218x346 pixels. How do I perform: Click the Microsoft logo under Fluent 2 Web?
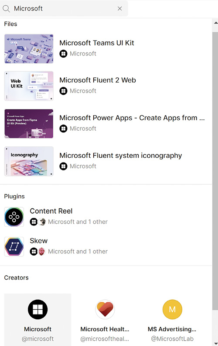tap(63, 91)
